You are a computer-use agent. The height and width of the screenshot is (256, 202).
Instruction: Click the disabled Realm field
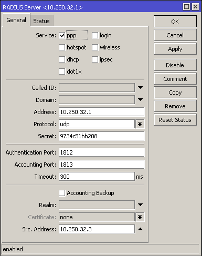97,205
